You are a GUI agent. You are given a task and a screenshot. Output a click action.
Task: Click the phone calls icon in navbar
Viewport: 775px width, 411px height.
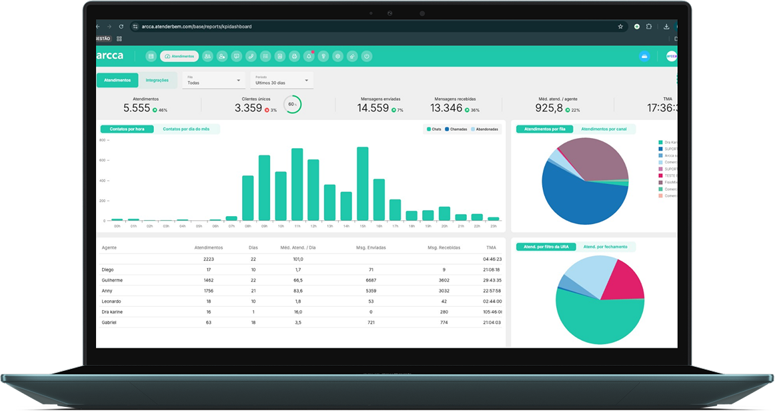point(251,57)
